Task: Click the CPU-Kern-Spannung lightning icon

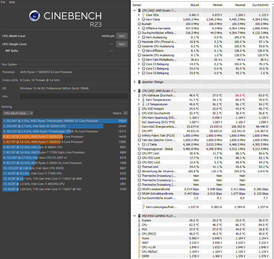Action: (139, 118)
